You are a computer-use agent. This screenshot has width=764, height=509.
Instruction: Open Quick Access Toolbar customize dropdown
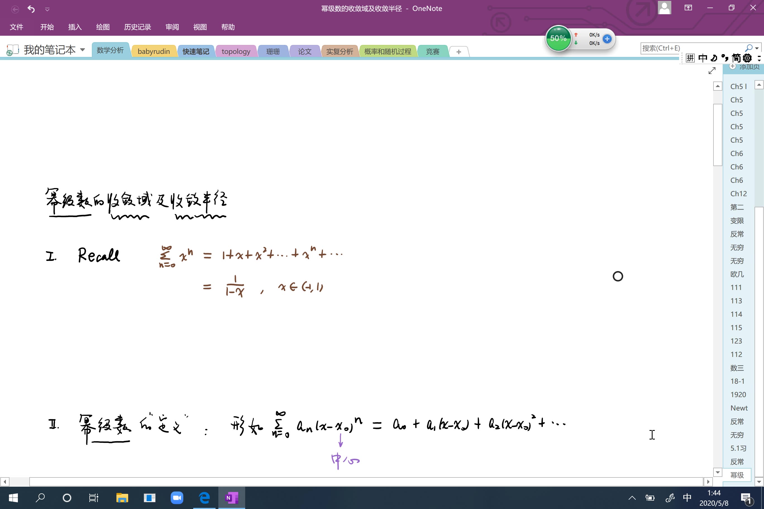click(47, 9)
